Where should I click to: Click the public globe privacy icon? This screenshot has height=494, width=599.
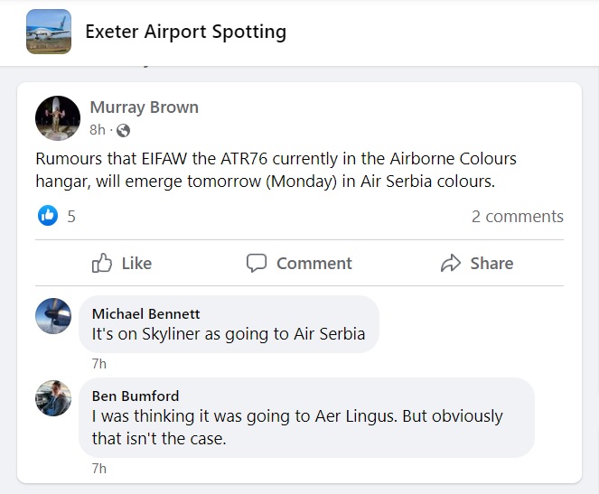pos(124,130)
